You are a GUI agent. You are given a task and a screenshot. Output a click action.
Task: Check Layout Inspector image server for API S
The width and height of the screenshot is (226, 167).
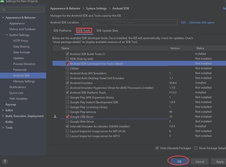point(67,136)
